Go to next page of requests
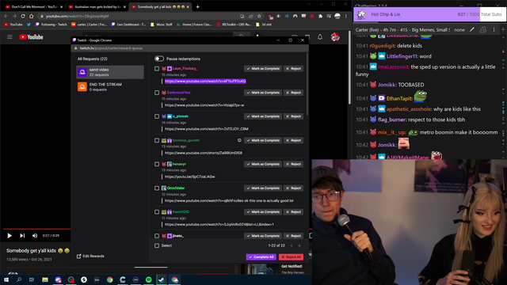Image resolution: width=507 pixels, height=285 pixels. pyautogui.click(x=299, y=245)
